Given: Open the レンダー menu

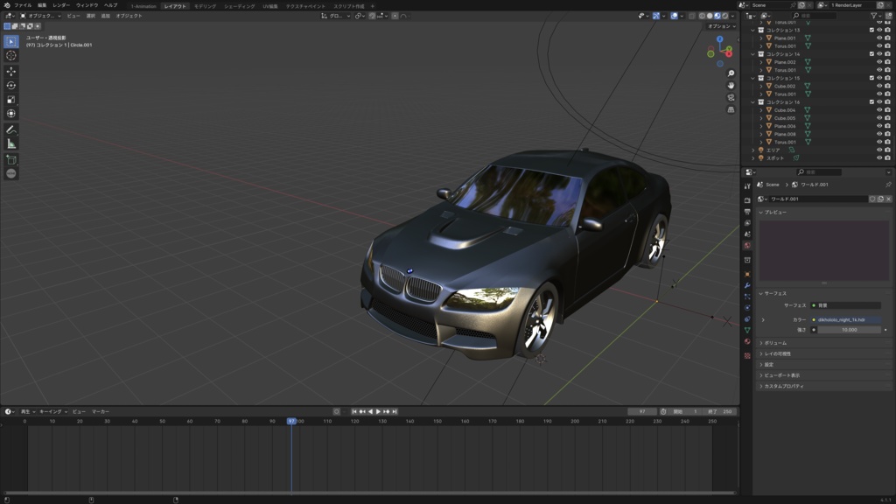Looking at the screenshot, I should pyautogui.click(x=61, y=5).
